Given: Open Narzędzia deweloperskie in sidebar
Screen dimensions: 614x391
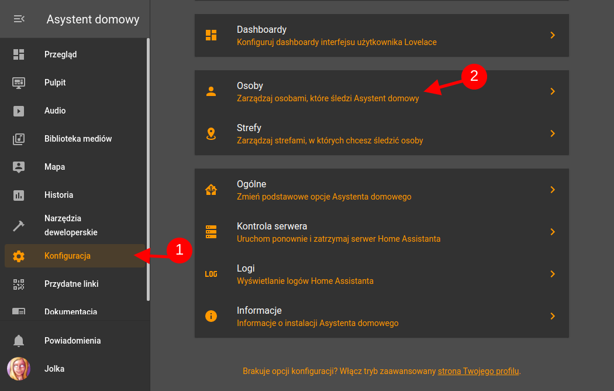Looking at the screenshot, I should (x=71, y=225).
